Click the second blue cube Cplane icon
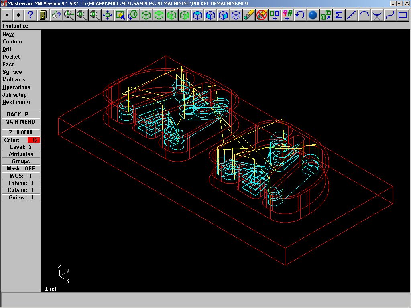The height and width of the screenshot is (308, 411). 210,15
